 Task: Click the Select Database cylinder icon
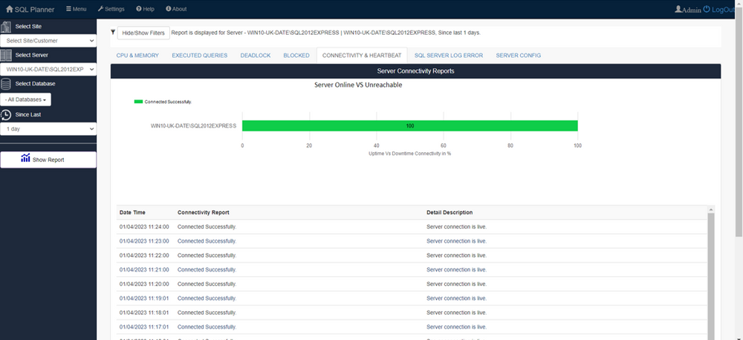coord(6,84)
